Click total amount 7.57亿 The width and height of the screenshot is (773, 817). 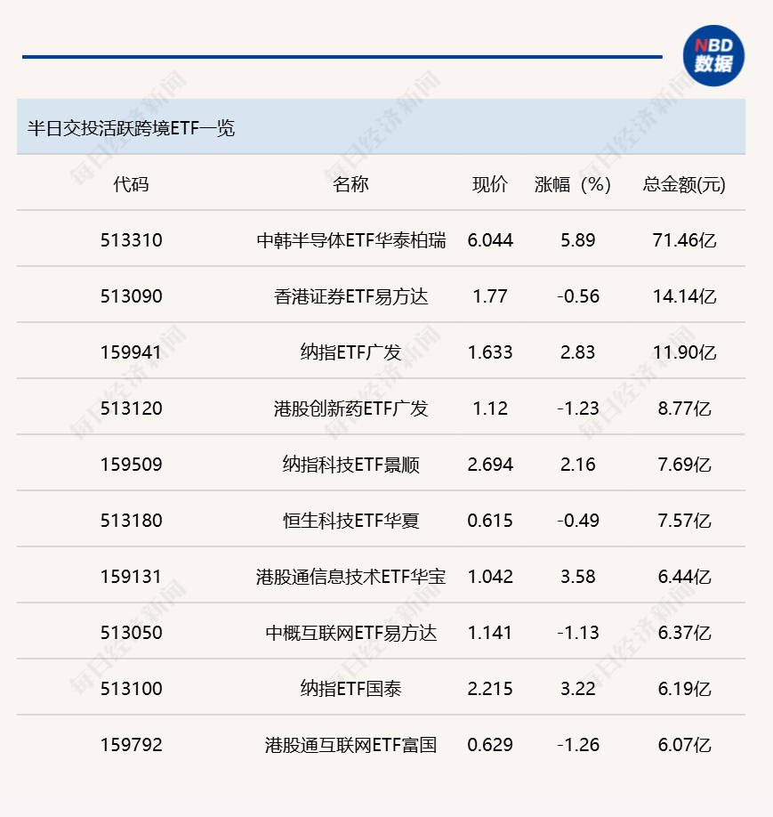click(x=684, y=521)
